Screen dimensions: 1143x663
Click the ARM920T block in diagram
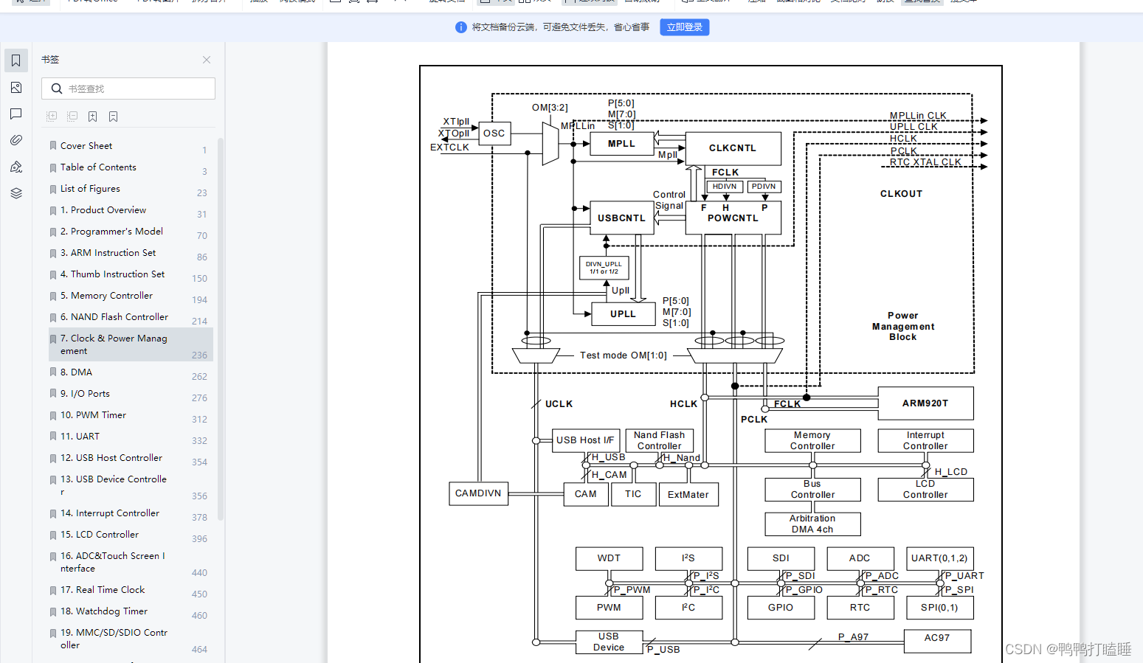click(925, 403)
